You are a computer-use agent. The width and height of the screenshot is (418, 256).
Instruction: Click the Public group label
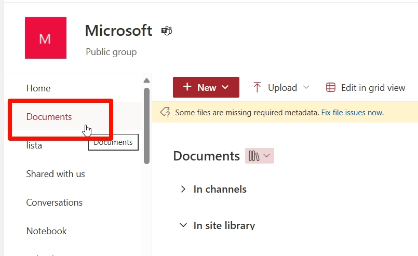111,52
